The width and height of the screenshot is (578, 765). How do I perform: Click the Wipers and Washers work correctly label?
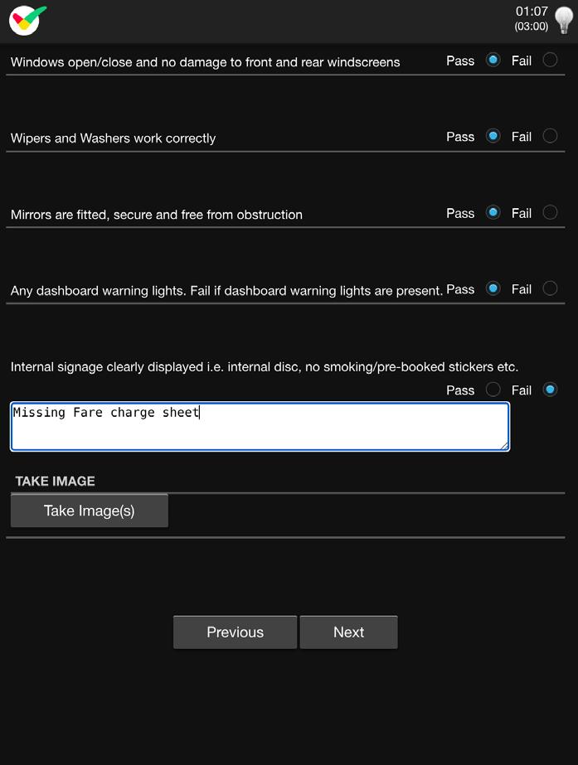tap(113, 138)
